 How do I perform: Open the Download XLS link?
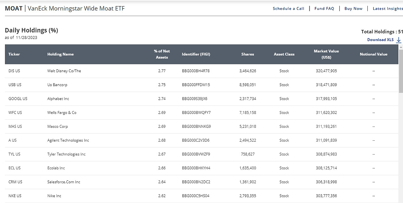380,40
